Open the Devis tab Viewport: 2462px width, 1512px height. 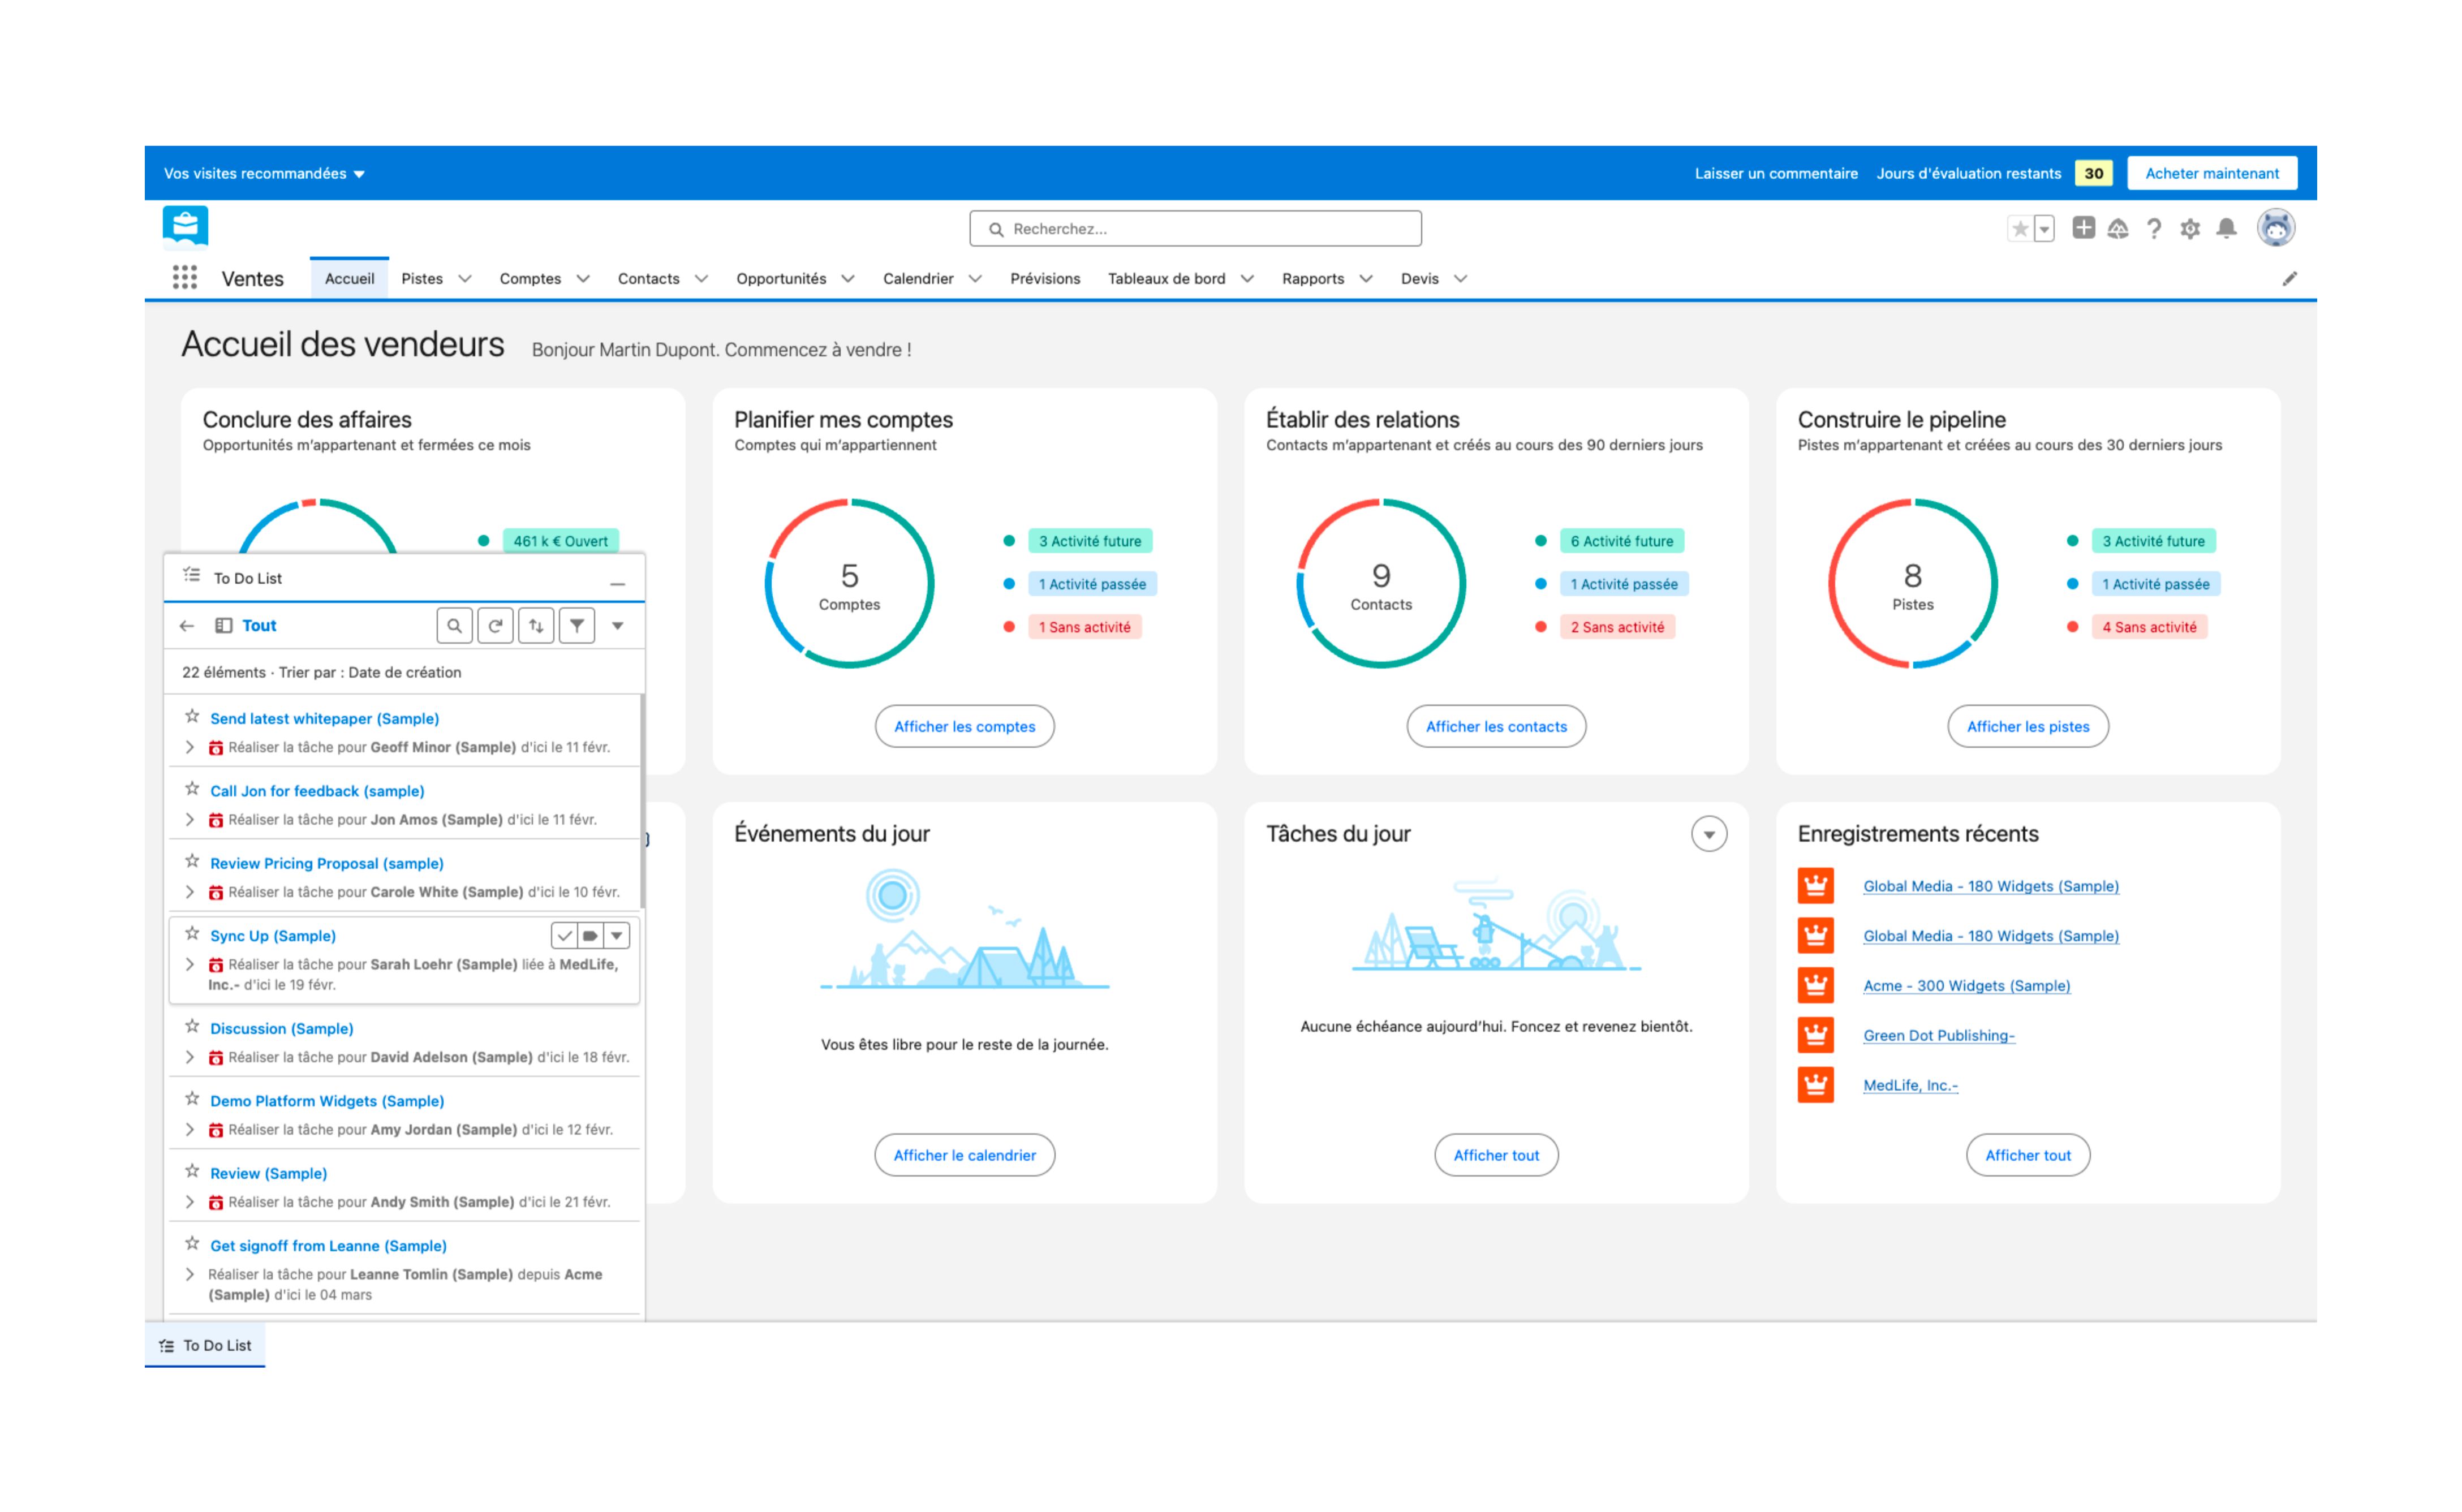pyautogui.click(x=1420, y=279)
